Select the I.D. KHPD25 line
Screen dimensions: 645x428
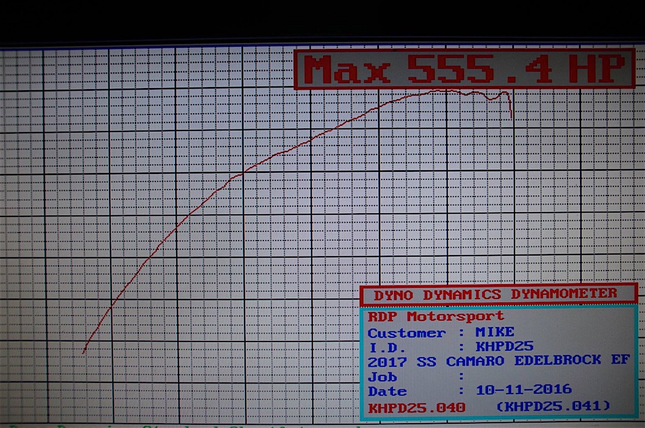(x=450, y=347)
